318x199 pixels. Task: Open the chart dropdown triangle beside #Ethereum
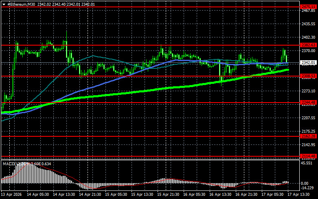point(4,4)
